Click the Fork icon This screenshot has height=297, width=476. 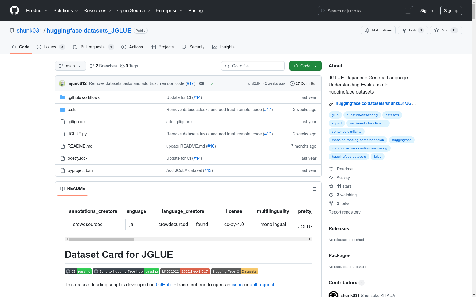pos(404,30)
